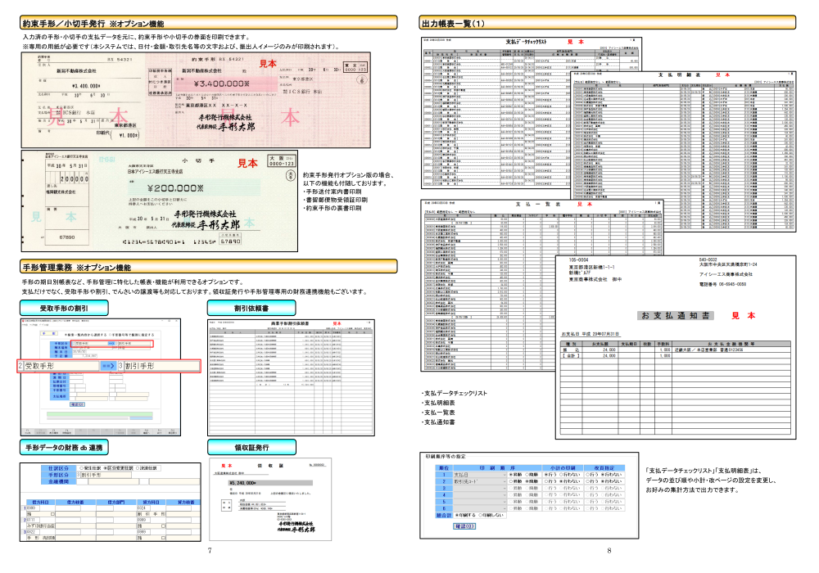Select 区分変更仕訳 radio in 仕訳区分

[x=119, y=468]
